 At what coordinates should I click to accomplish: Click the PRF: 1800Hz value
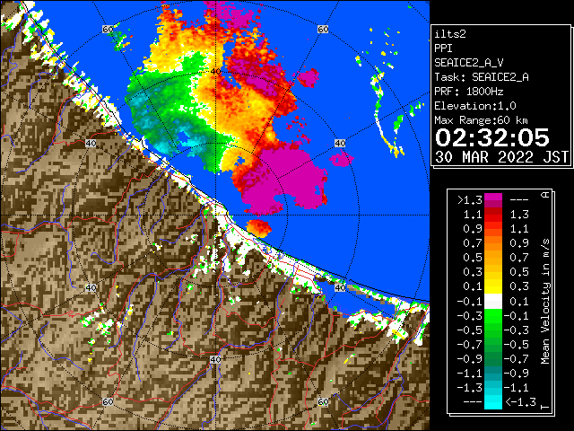[x=468, y=92]
